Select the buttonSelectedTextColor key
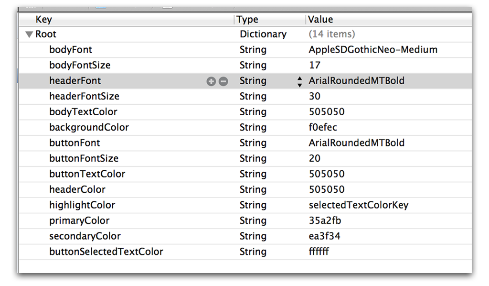 click(106, 252)
